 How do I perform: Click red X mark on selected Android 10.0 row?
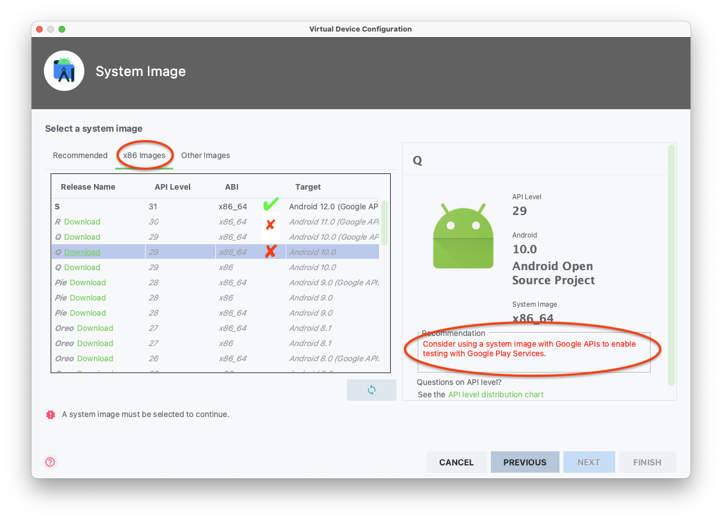[x=270, y=252]
